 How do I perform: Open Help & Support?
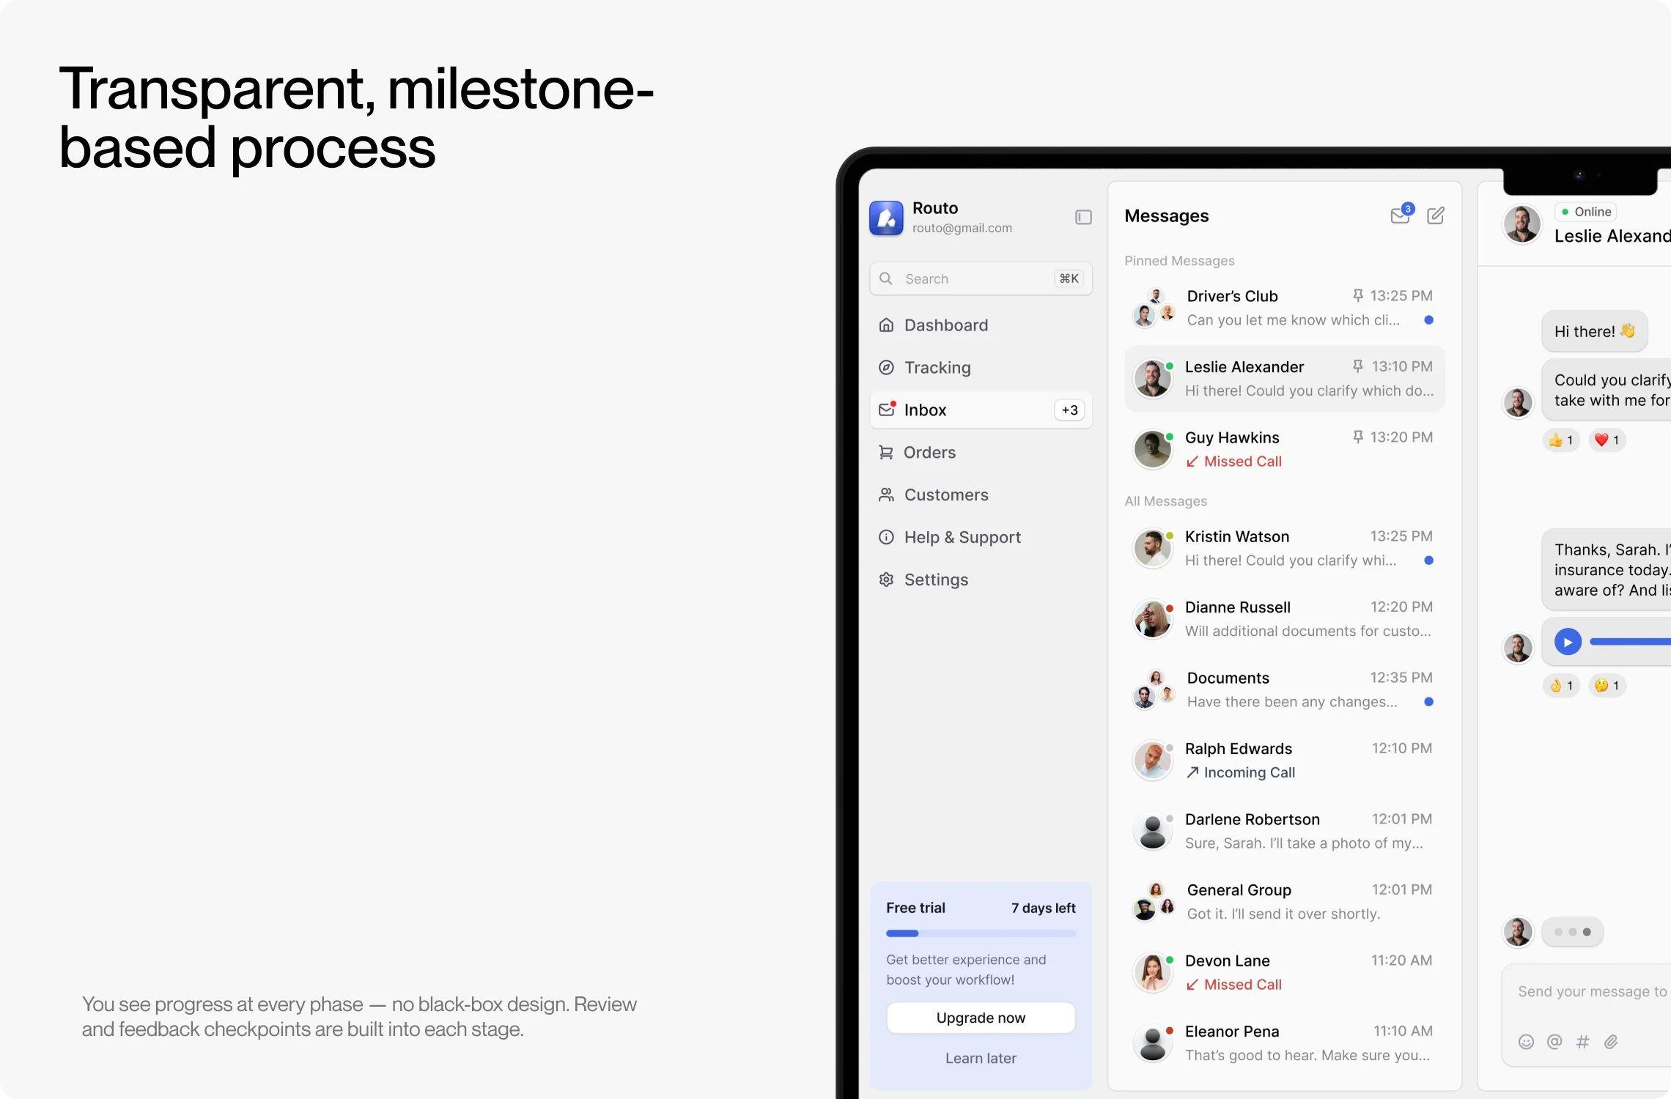[x=981, y=537]
